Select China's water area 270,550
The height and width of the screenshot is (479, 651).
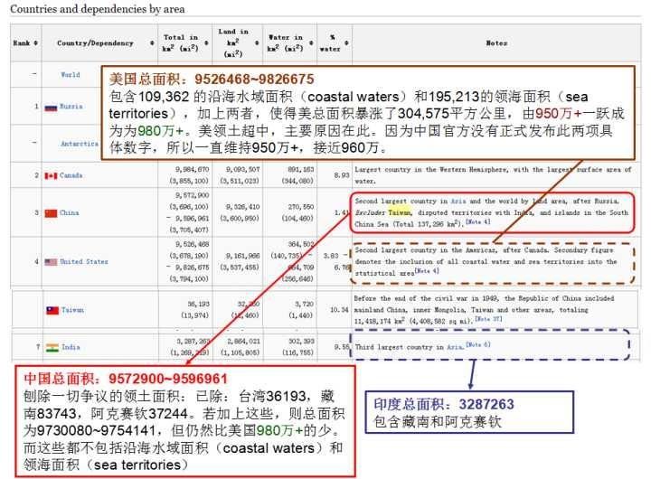(x=300, y=207)
